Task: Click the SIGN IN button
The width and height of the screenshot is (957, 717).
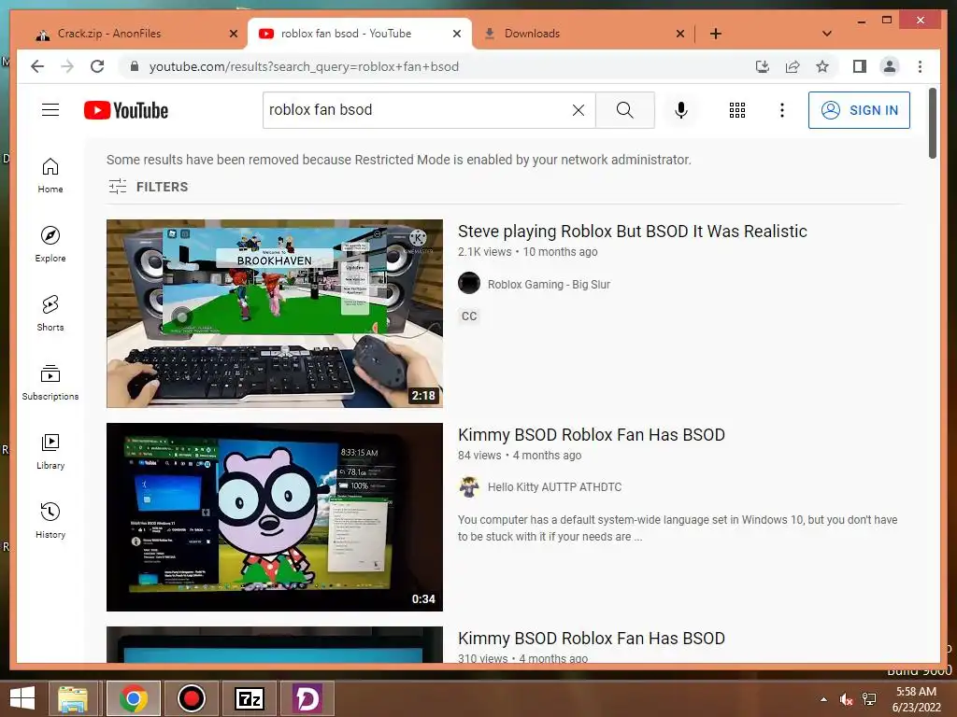Action: [x=859, y=110]
